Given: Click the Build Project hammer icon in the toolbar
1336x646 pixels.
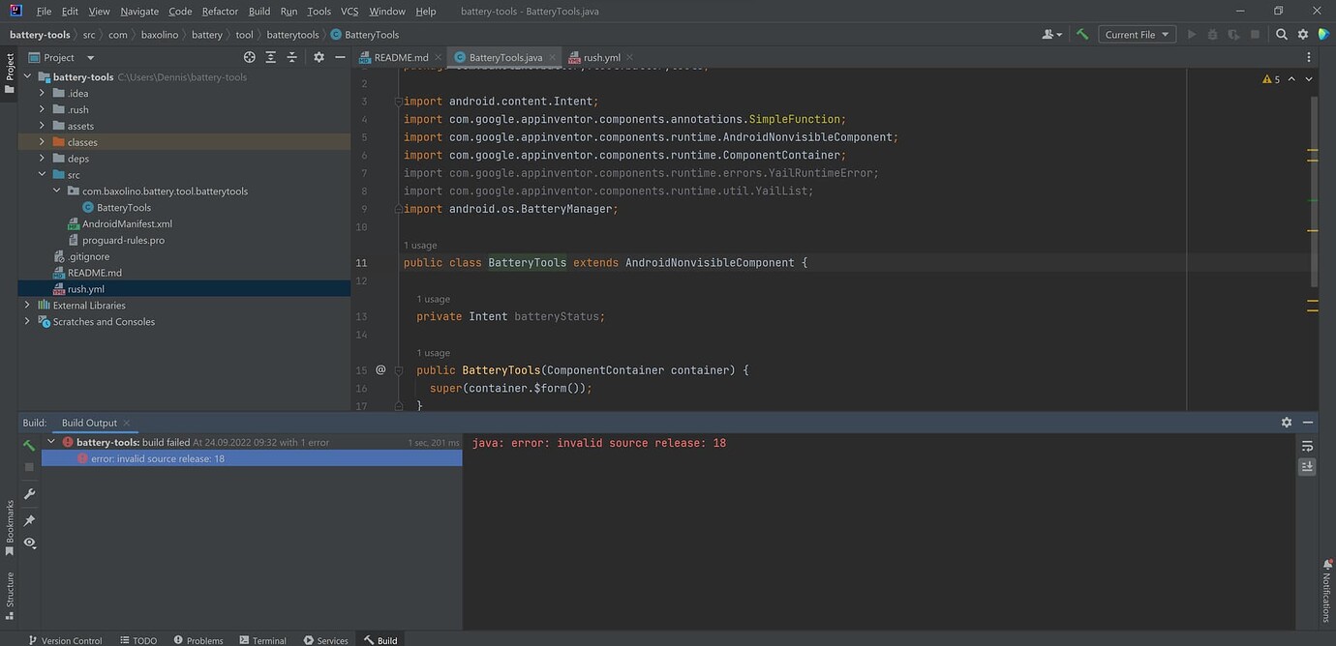Looking at the screenshot, I should (1081, 34).
